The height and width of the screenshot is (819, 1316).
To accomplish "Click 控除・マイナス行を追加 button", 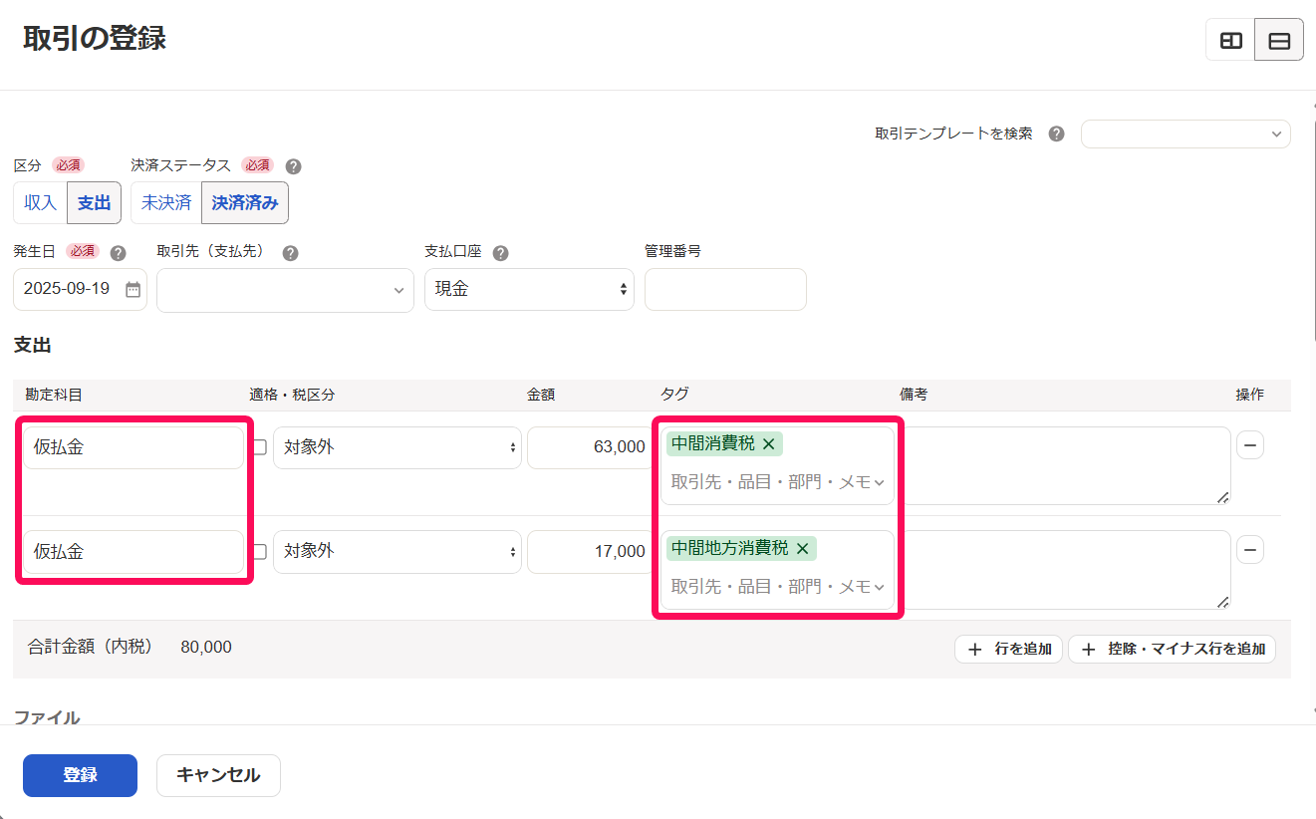I will coord(1173,649).
